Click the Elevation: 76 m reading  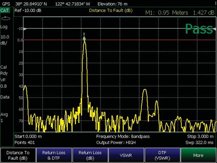click(x=113, y=4)
